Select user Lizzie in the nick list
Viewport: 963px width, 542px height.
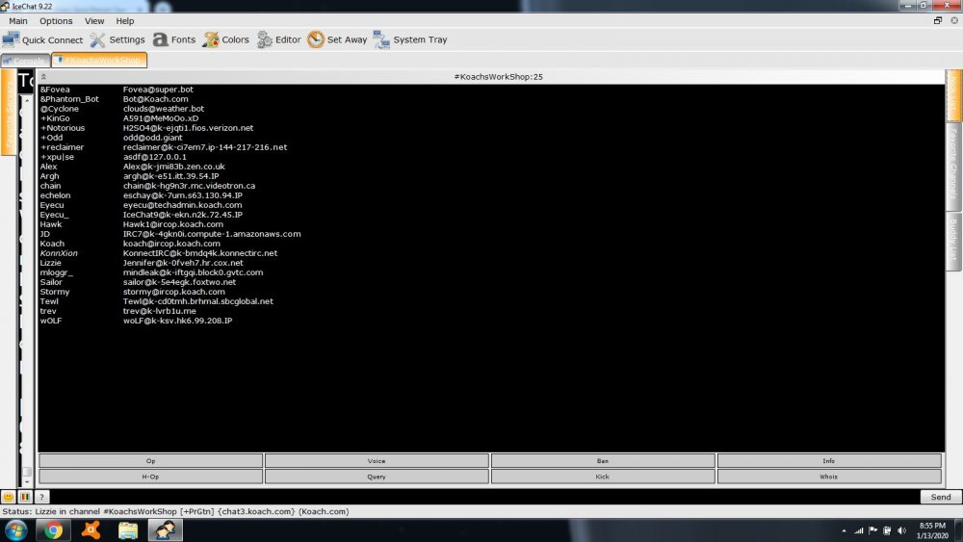50,262
